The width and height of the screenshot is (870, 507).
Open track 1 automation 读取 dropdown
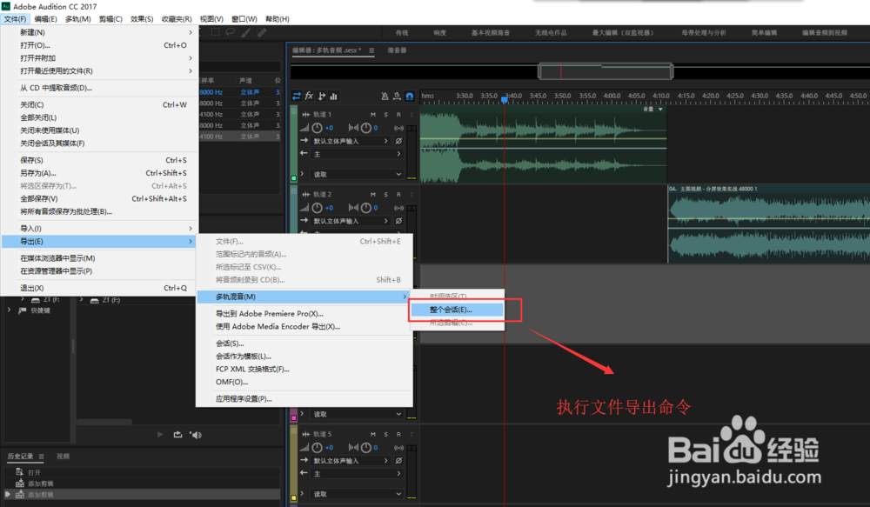357,174
